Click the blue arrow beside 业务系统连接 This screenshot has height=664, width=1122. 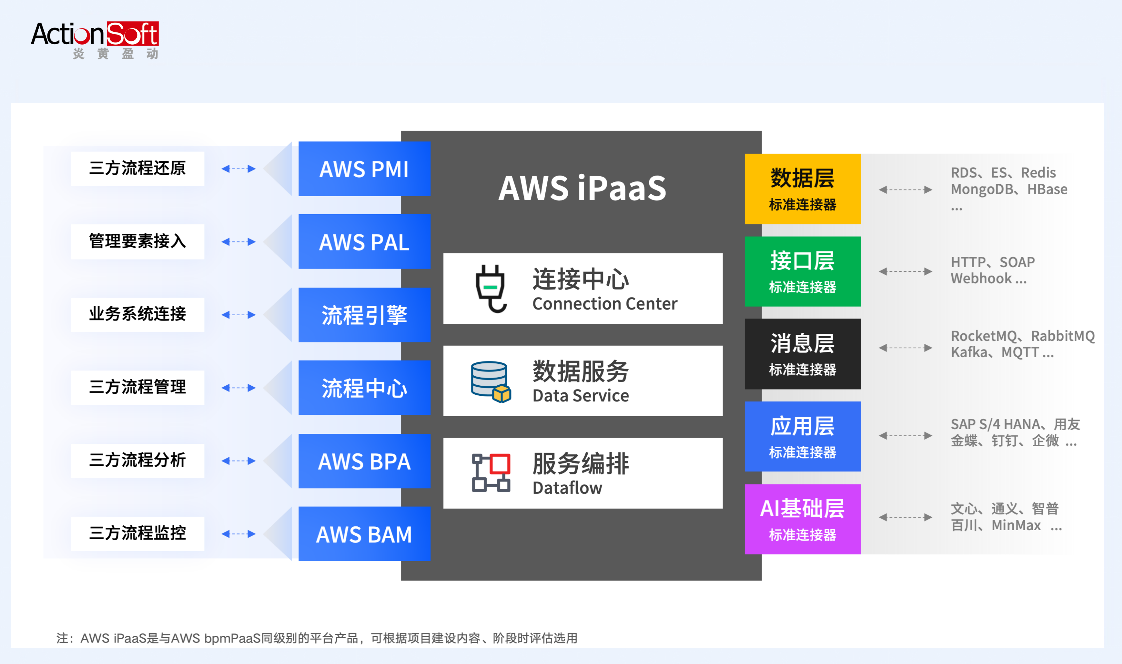pyautogui.click(x=239, y=315)
